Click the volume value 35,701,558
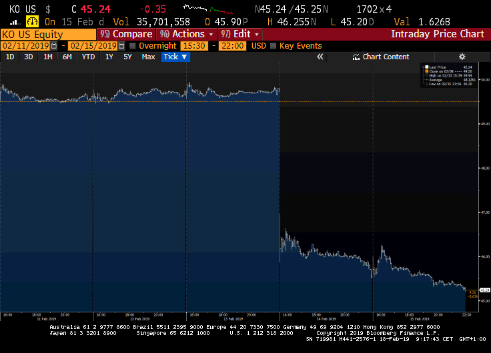The height and width of the screenshot is (353, 491). tap(163, 22)
